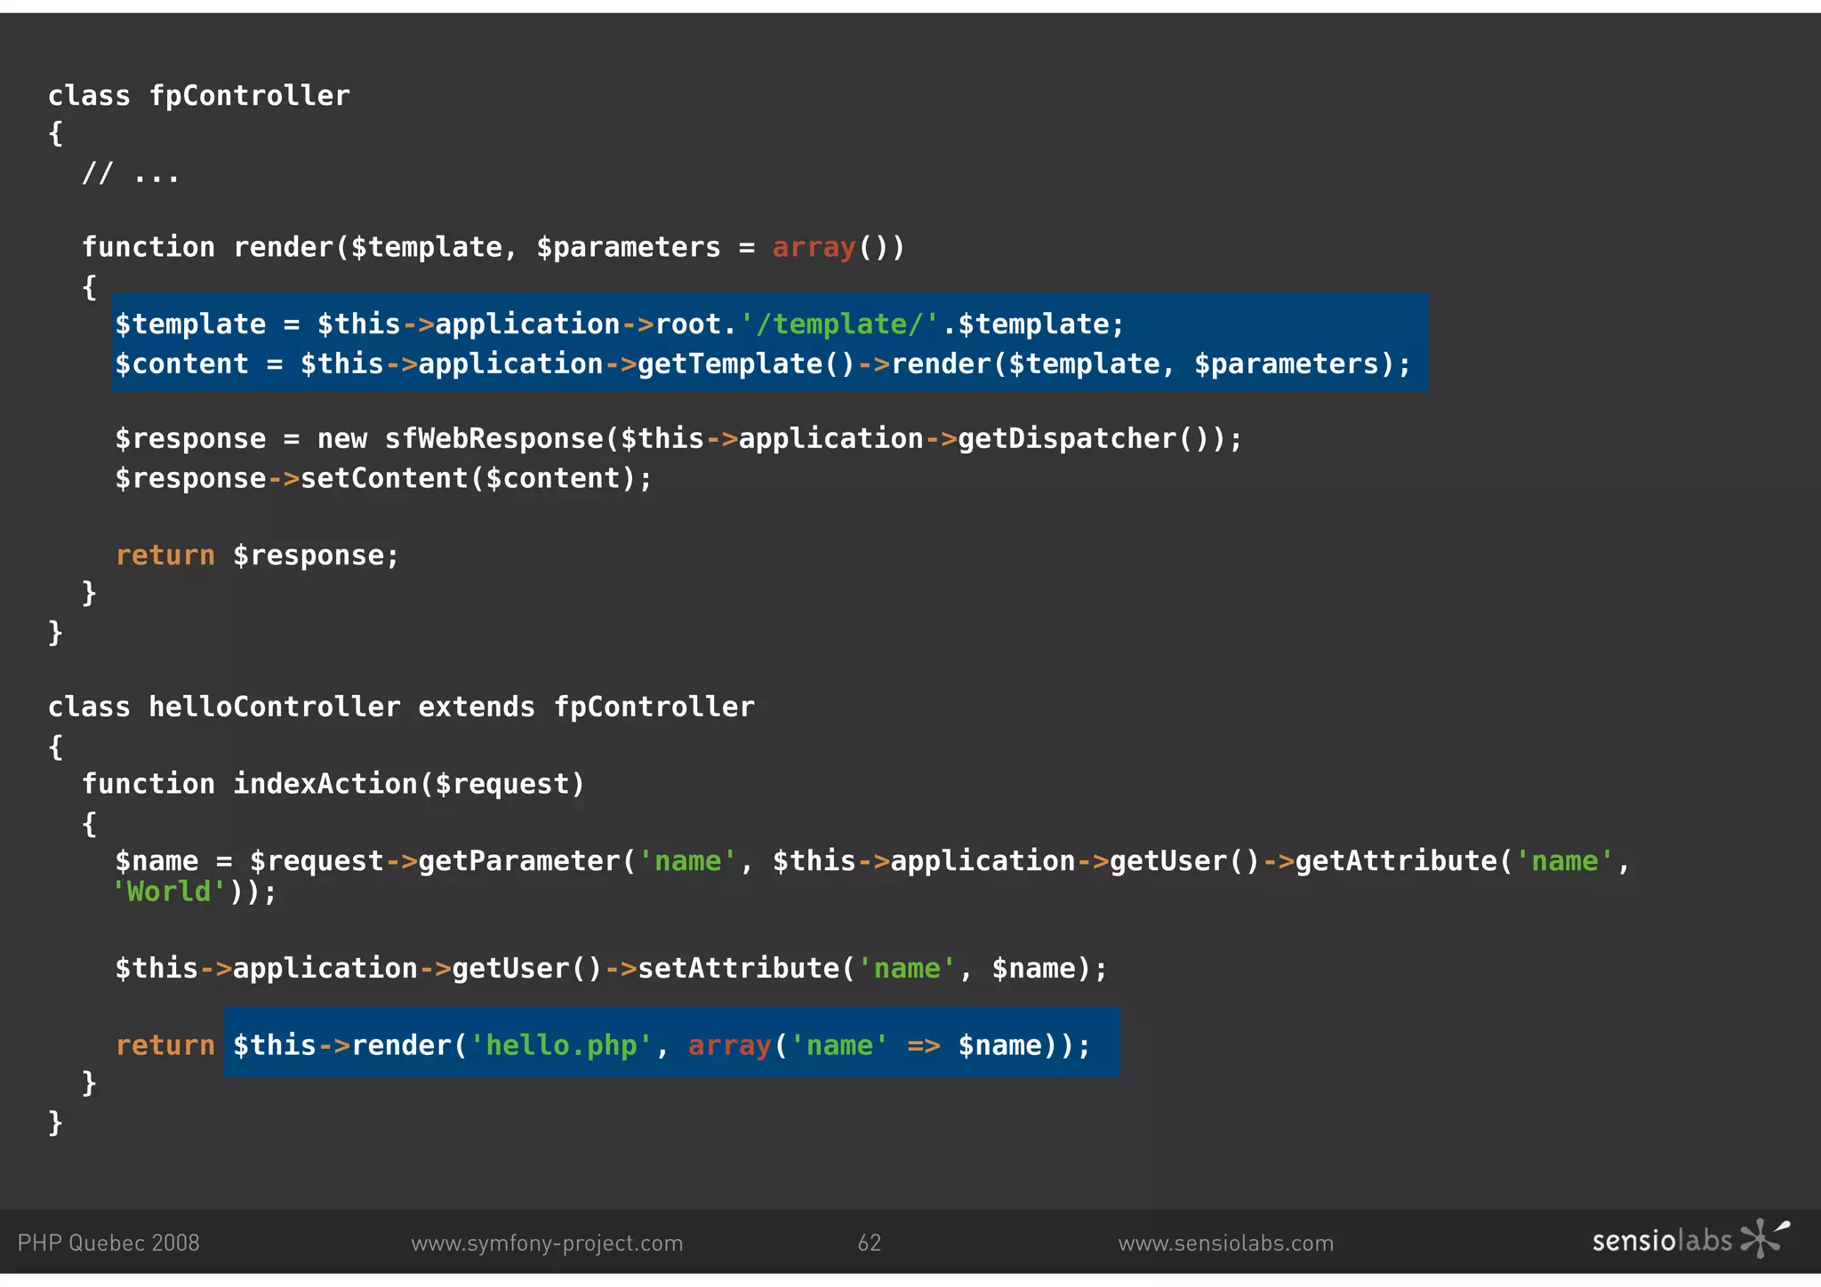
Task: Click the red array() keyword in render
Action: tap(813, 247)
